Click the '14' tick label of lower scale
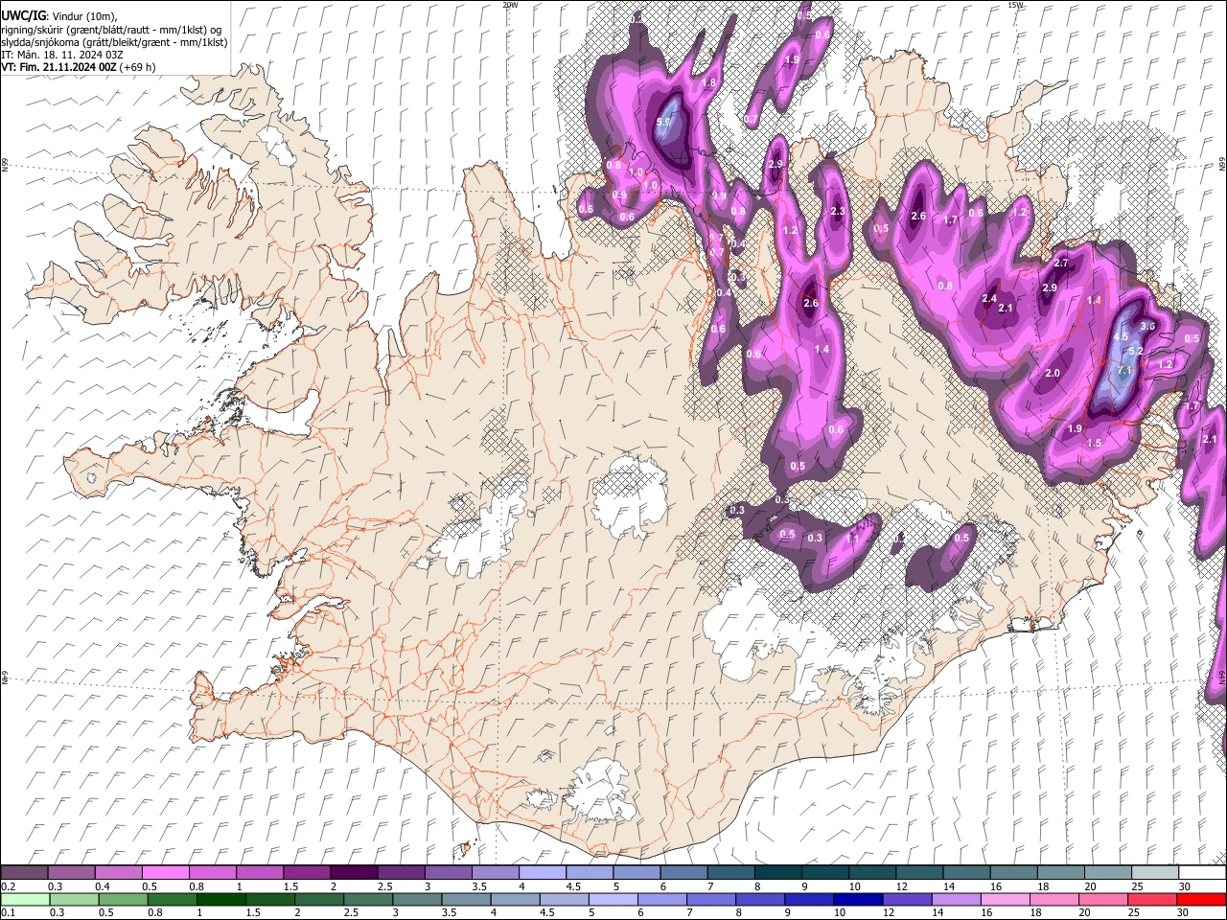 pyautogui.click(x=937, y=913)
